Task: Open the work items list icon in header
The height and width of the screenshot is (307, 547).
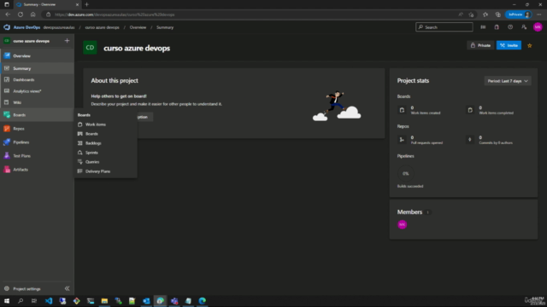Action: [483, 27]
